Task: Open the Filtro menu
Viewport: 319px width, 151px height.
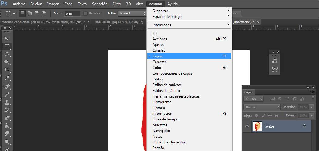Action: coord(117,4)
